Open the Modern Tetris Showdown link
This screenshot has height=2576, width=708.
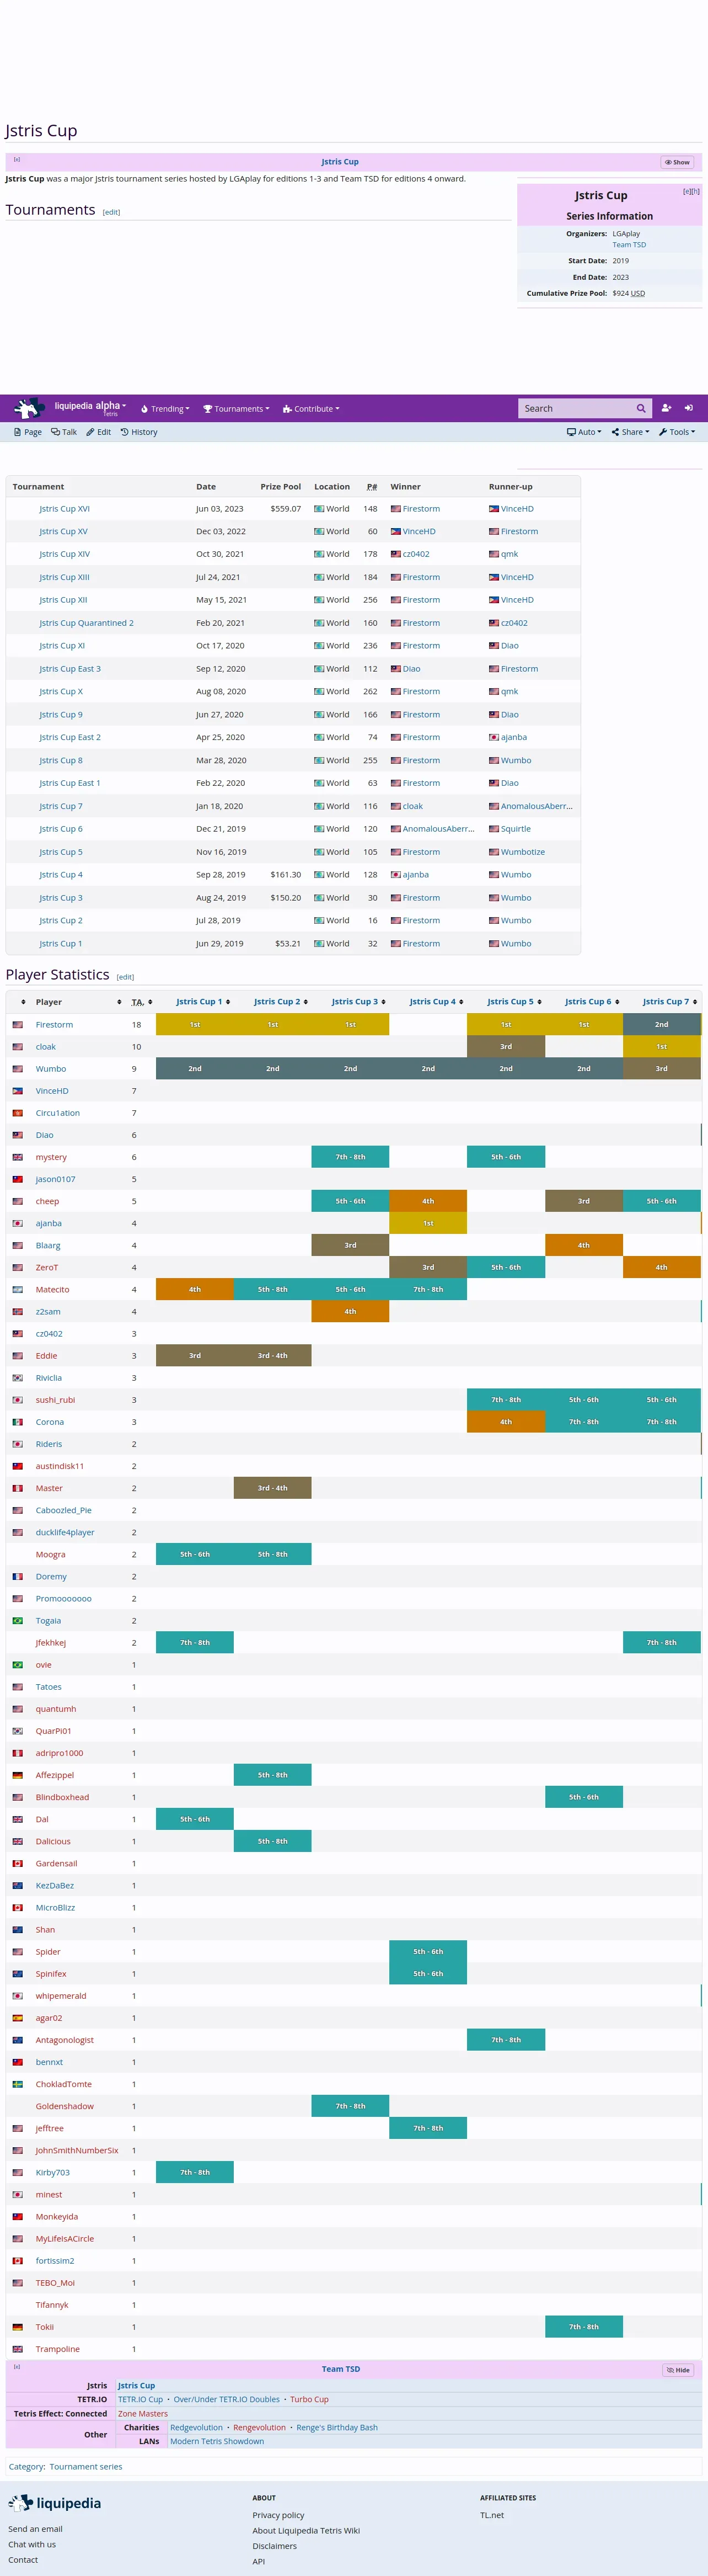point(218,2441)
